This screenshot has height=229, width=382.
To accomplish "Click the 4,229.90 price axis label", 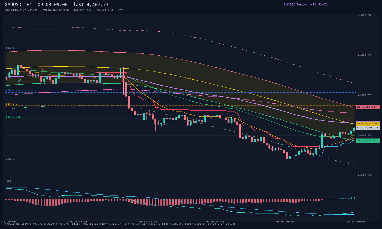I will (x=365, y=175).
